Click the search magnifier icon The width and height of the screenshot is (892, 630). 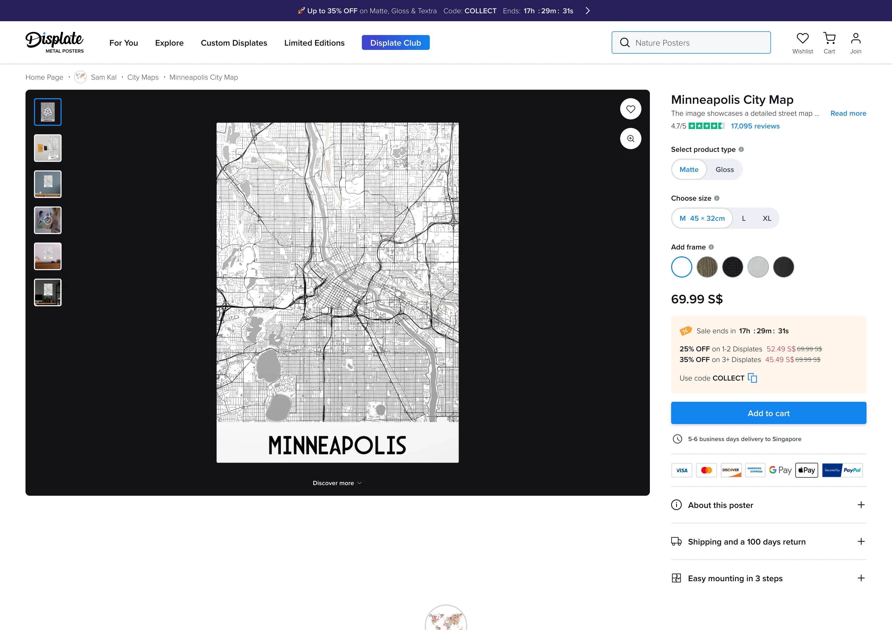(625, 43)
